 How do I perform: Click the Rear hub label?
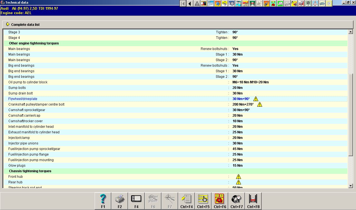pyautogui.click(x=15, y=182)
